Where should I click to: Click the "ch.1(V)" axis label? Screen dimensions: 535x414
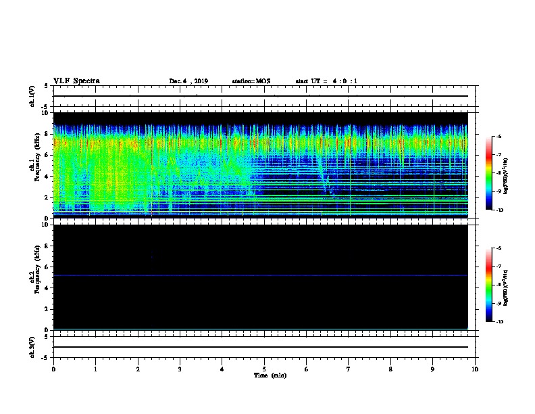[32, 96]
